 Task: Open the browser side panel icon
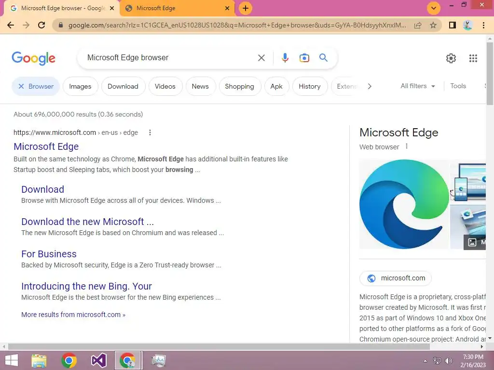[x=453, y=25]
